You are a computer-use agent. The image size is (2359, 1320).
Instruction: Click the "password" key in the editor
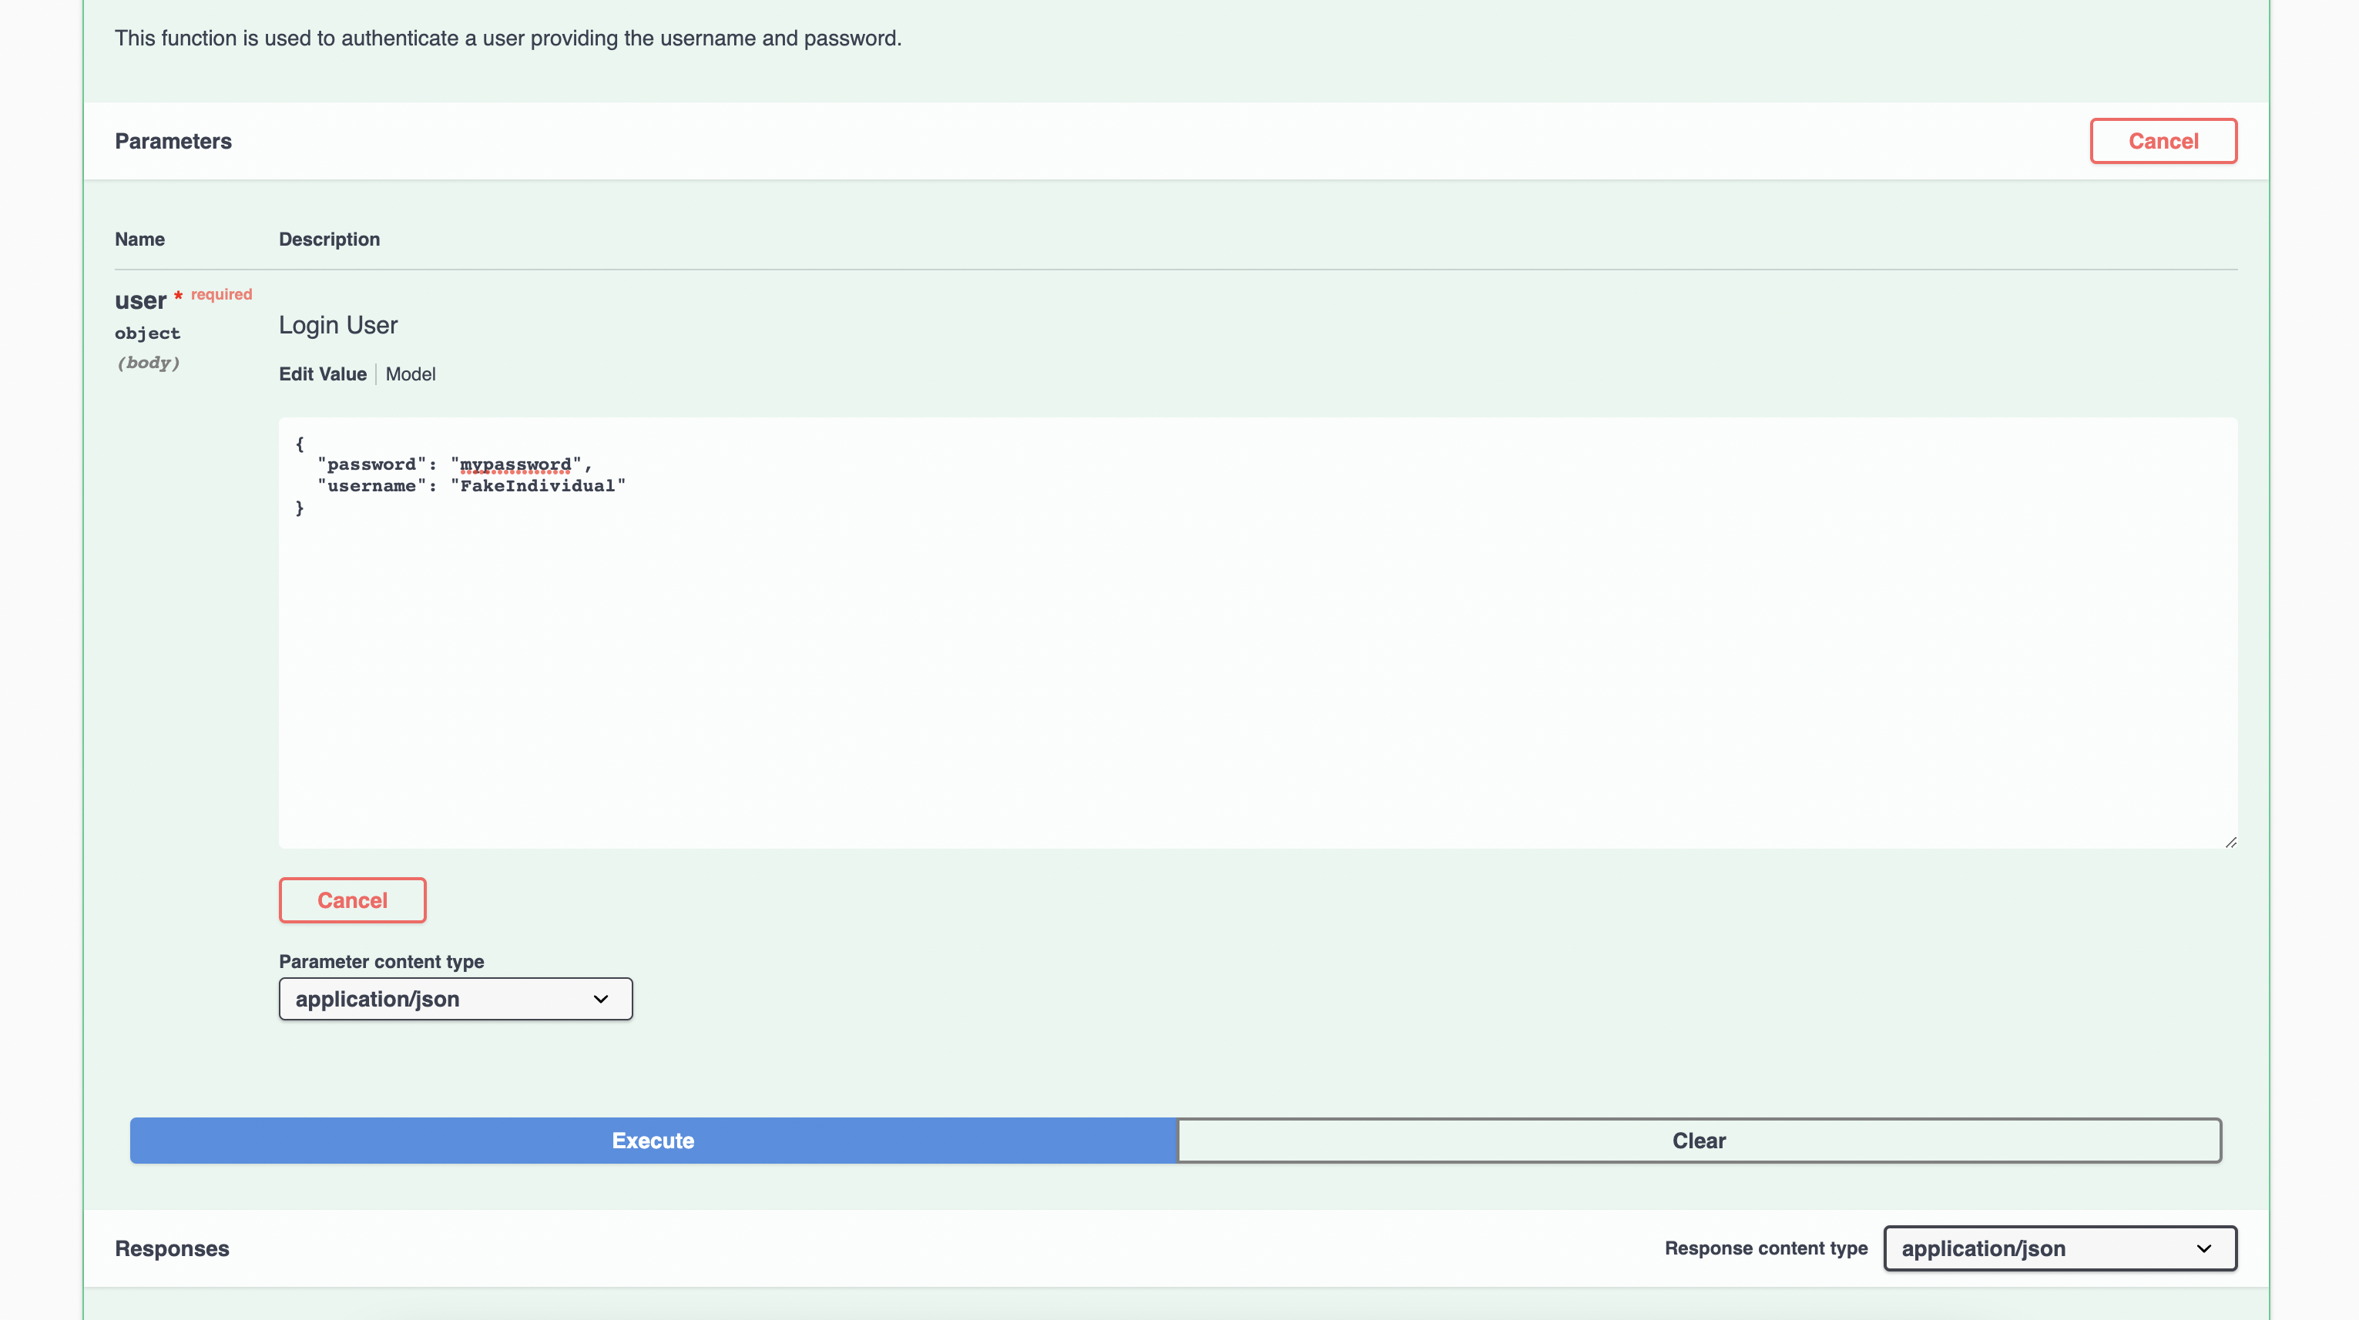point(371,465)
